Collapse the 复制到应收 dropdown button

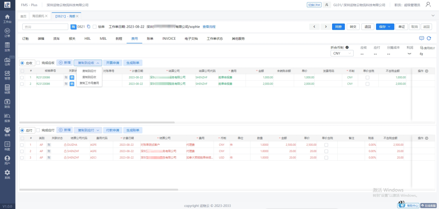[x=88, y=63]
